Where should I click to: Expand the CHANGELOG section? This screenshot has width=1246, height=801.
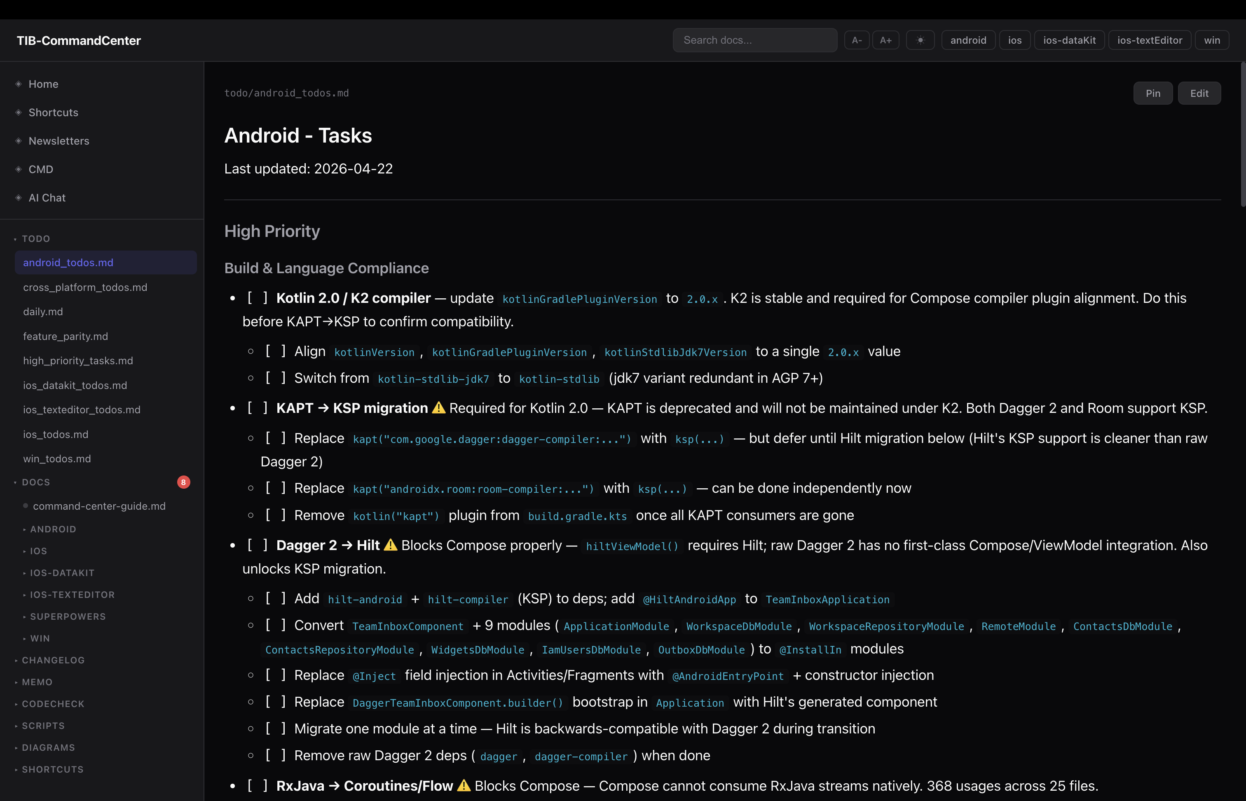point(52,660)
